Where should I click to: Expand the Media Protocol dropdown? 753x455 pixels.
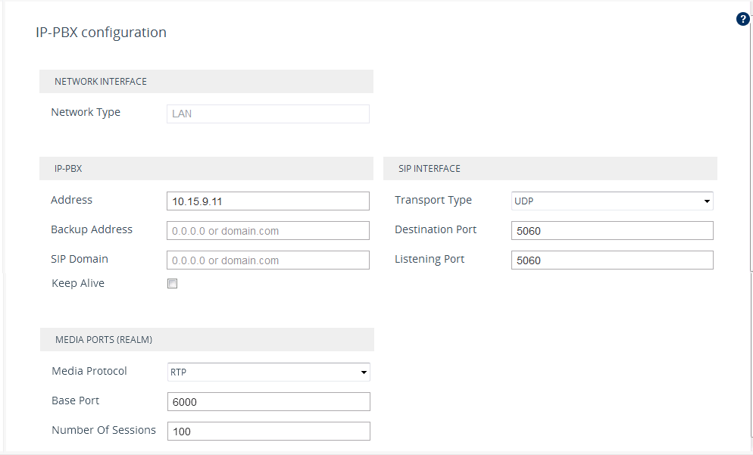pyautogui.click(x=268, y=372)
